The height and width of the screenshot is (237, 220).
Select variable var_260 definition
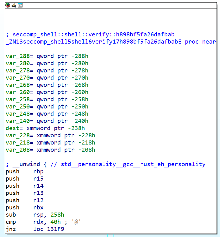click(47, 92)
